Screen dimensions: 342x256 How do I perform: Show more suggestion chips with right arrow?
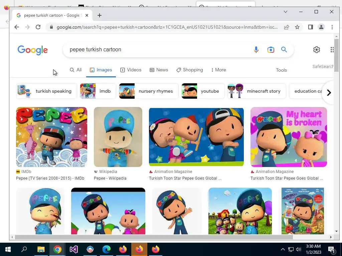point(329,93)
